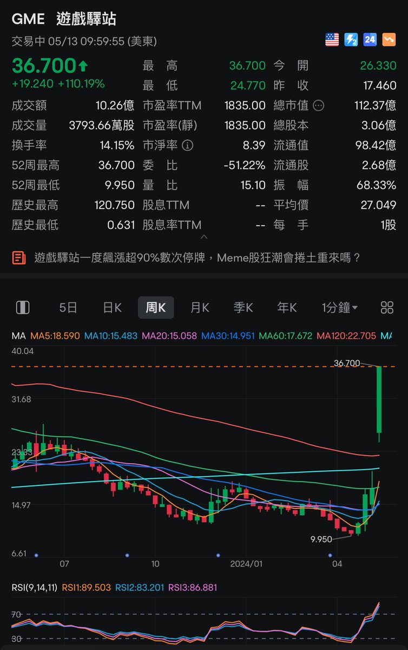Viewport: 408px width, 650px height.
Task: Tap the 52周最低 9.950 value
Action: (x=120, y=185)
